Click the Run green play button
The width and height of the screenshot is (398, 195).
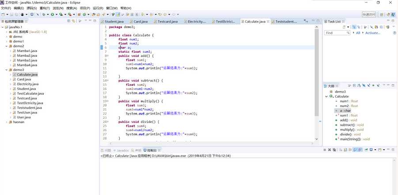[x=52, y=15]
